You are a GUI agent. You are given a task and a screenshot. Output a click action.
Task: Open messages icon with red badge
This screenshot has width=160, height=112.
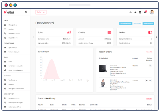coord(145,12)
